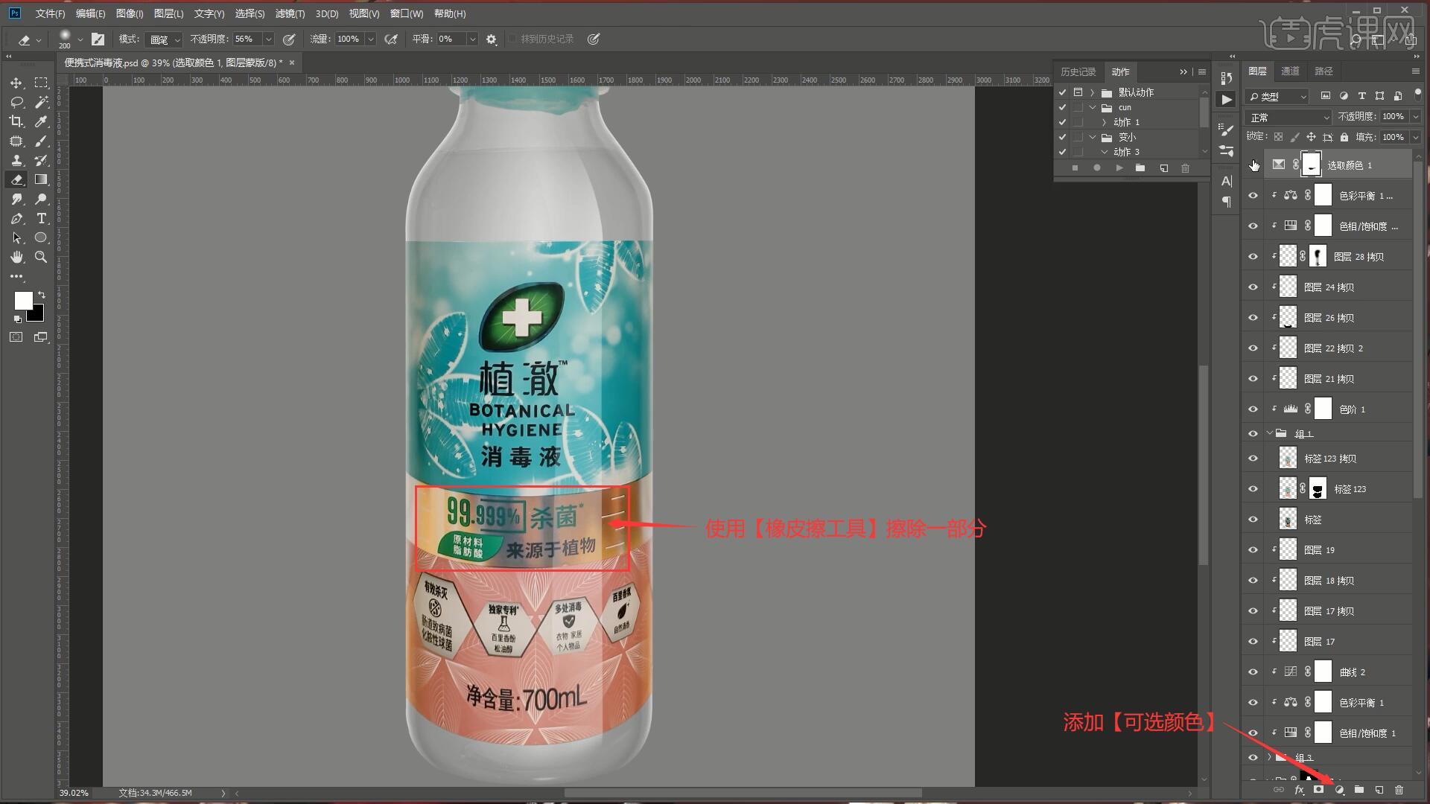The width and height of the screenshot is (1430, 804).
Task: Select the Move tool
Action: 16,83
